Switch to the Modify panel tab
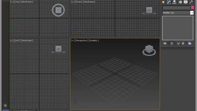The width and height of the screenshot is (197, 111). (x=169, y=2)
